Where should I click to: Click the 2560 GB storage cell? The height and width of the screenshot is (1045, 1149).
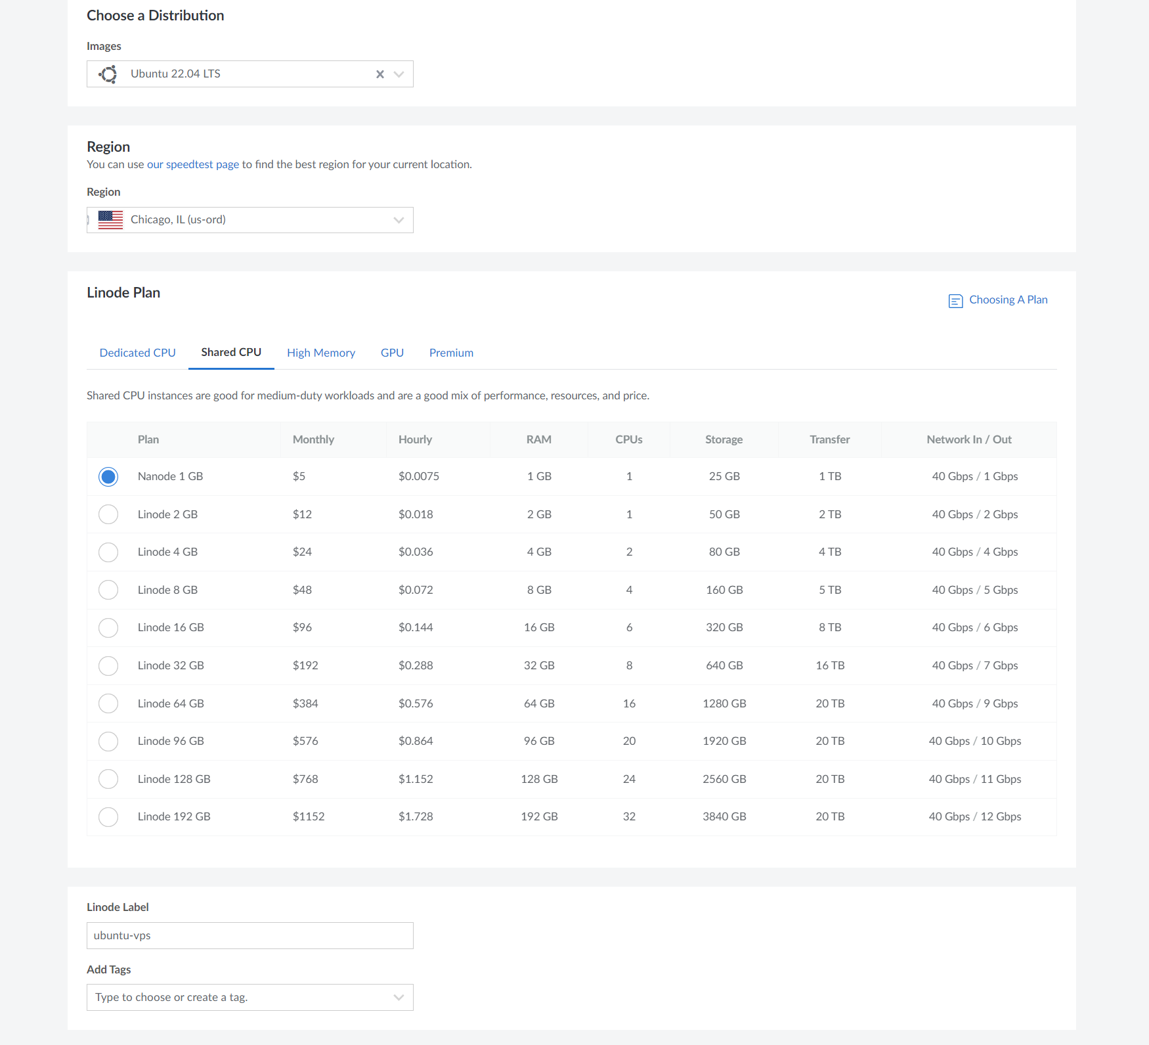(x=724, y=779)
